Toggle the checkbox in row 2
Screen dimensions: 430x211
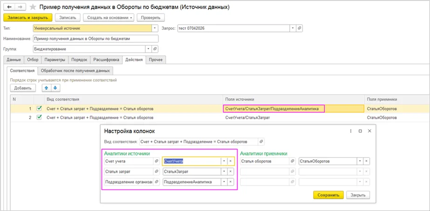(39, 117)
